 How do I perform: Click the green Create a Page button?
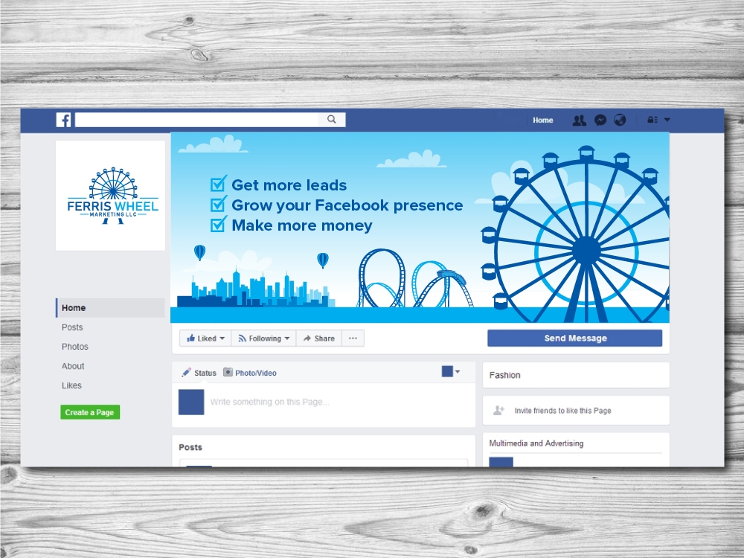point(89,411)
